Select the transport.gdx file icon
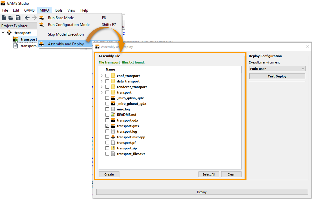This screenshot has width=312, height=199. pyautogui.click(x=112, y=120)
